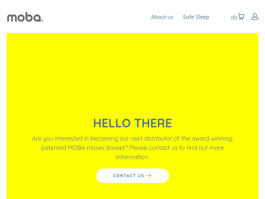Click "Please contact us" in the paragraph
Screen dimensions: 265x199
[153, 148]
